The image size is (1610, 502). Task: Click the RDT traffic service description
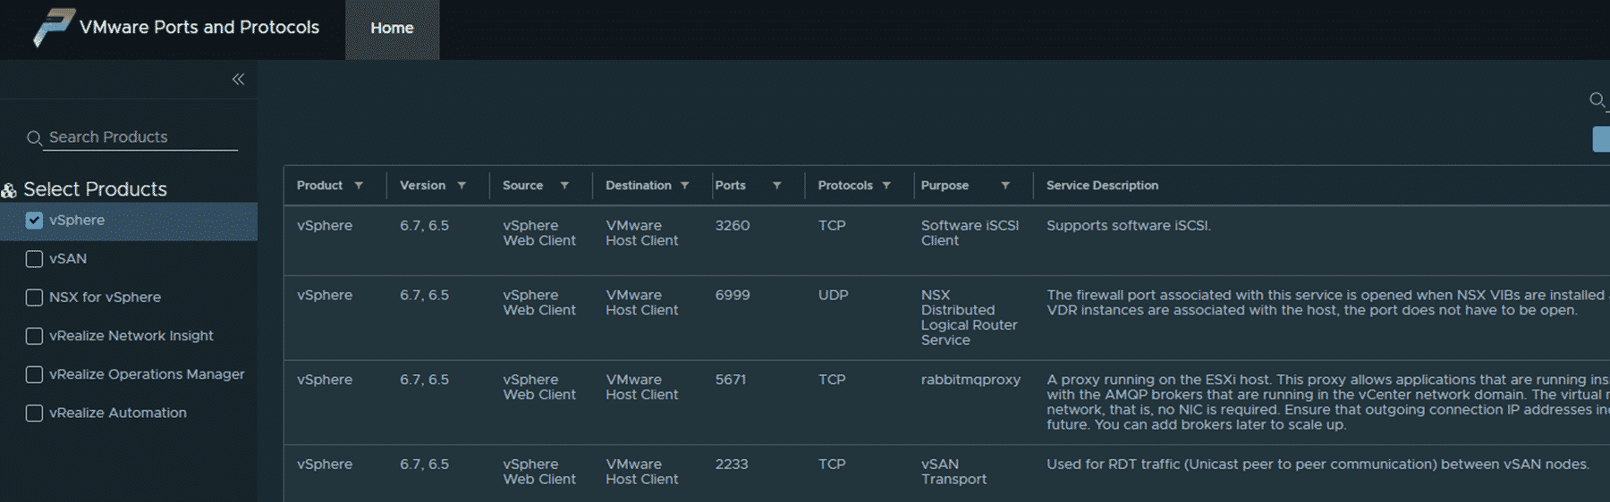click(x=1318, y=465)
